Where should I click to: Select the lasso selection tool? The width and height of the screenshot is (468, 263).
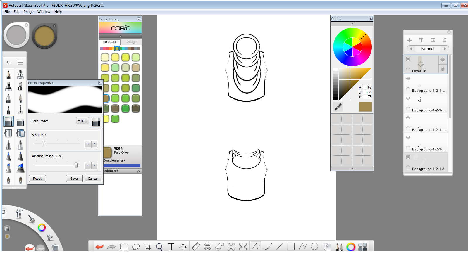click(136, 247)
